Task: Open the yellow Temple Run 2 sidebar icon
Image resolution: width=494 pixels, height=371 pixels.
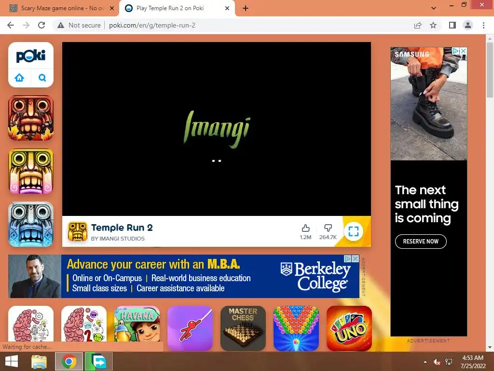Action: pos(31,171)
